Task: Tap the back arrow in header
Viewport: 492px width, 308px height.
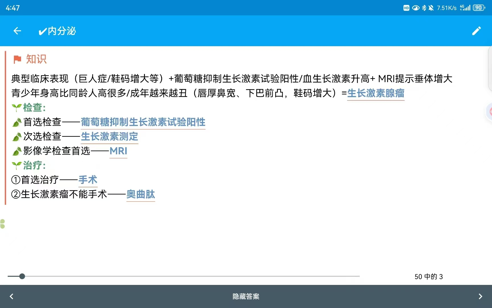Action: pyautogui.click(x=17, y=31)
